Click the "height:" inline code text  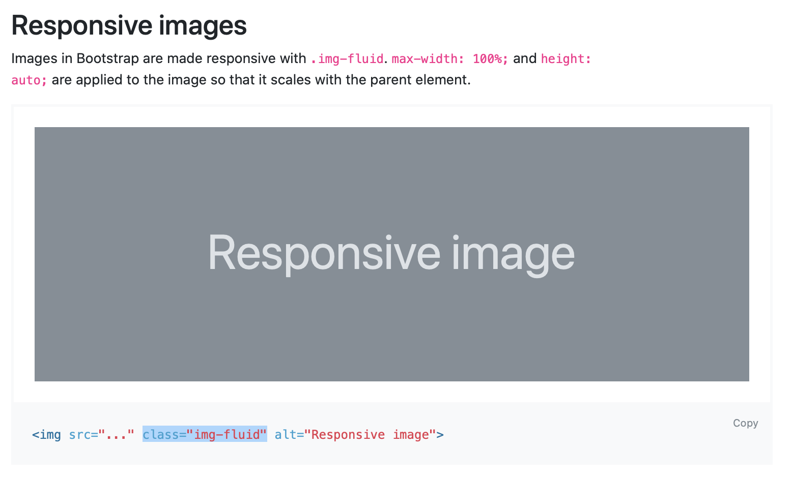pyautogui.click(x=565, y=59)
